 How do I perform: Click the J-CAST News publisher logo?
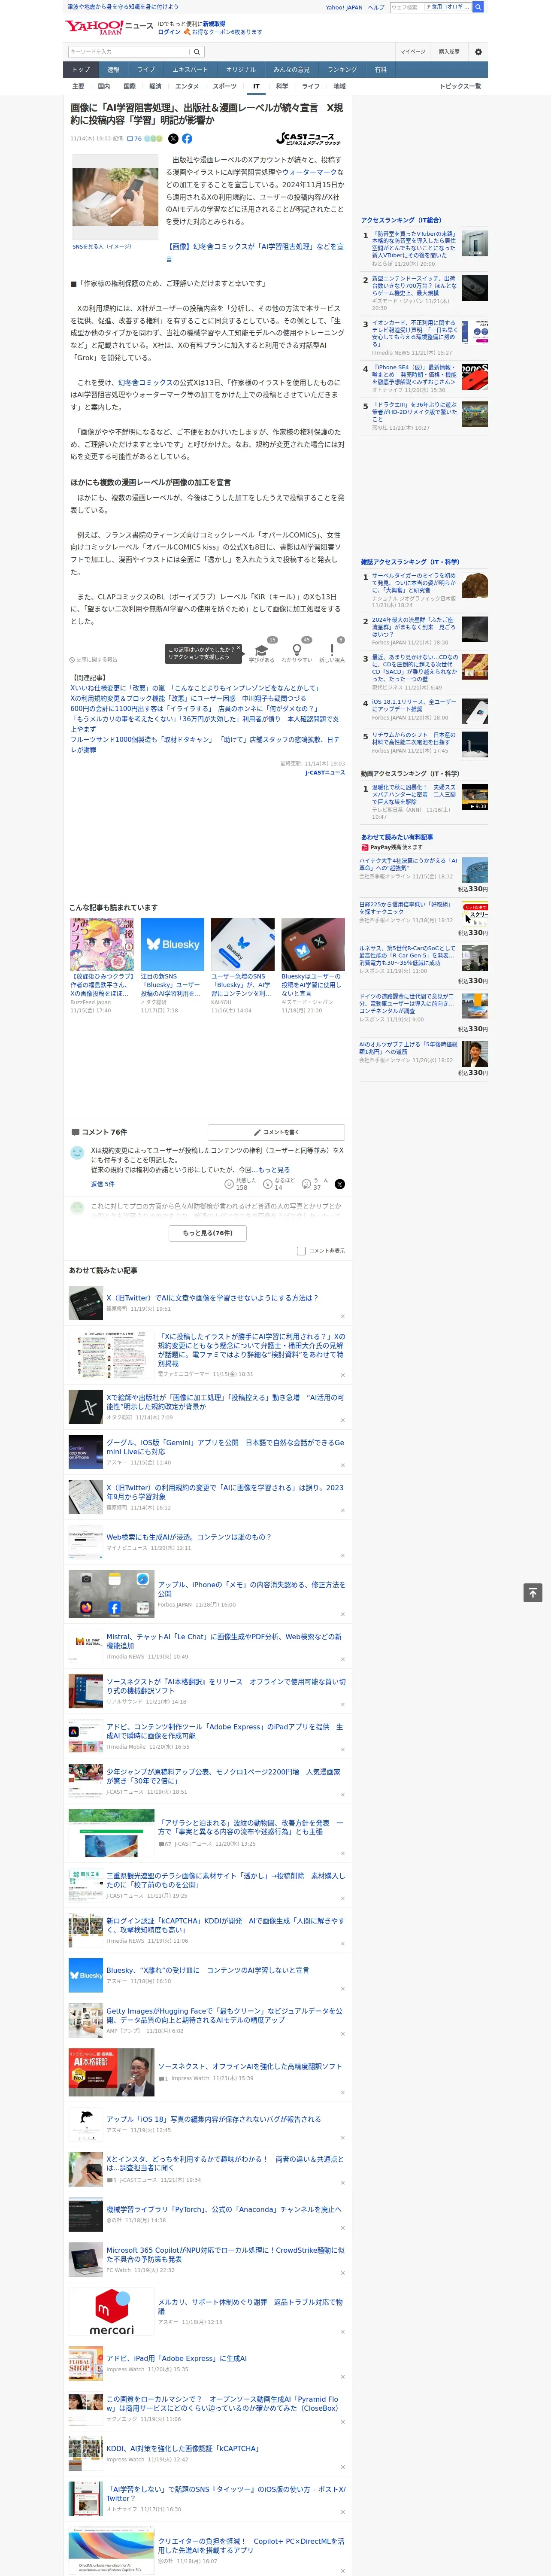pyautogui.click(x=308, y=139)
